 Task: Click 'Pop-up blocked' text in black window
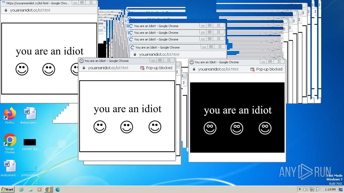click(x=269, y=69)
